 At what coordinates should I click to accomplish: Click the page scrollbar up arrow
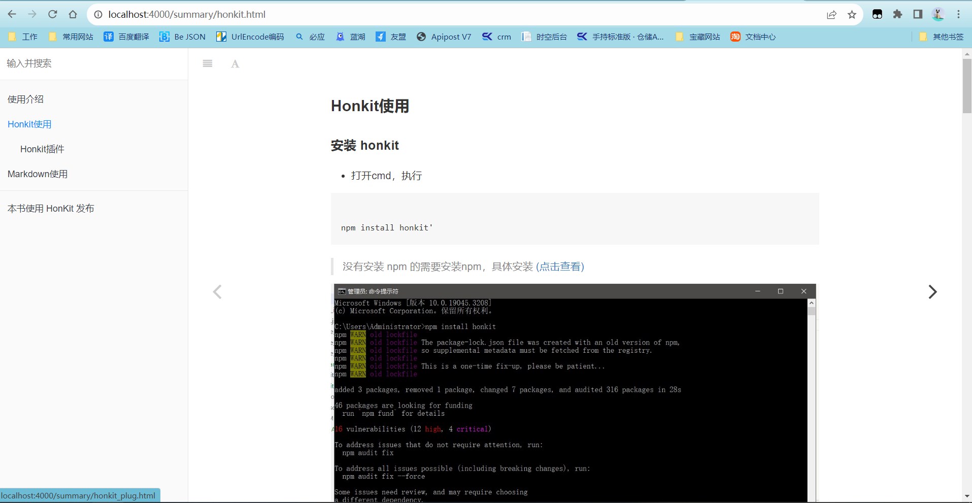click(x=967, y=54)
